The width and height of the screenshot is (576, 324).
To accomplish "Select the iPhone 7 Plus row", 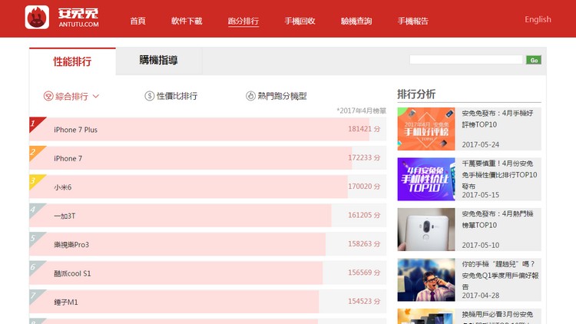I will (x=207, y=129).
